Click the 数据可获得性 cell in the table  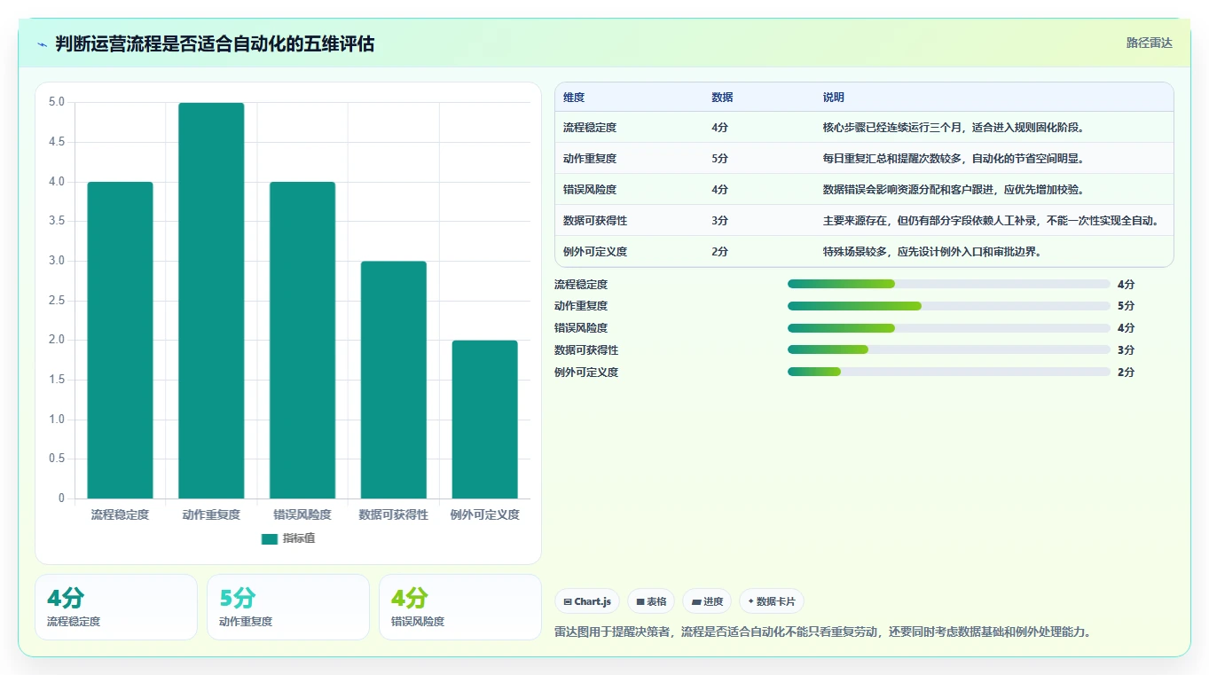click(595, 221)
